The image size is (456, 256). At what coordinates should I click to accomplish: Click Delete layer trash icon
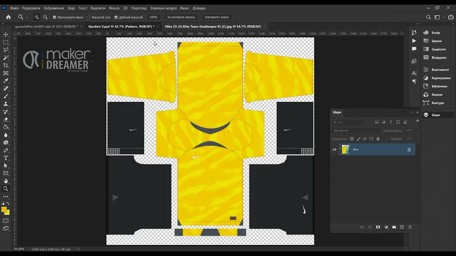coord(410,227)
